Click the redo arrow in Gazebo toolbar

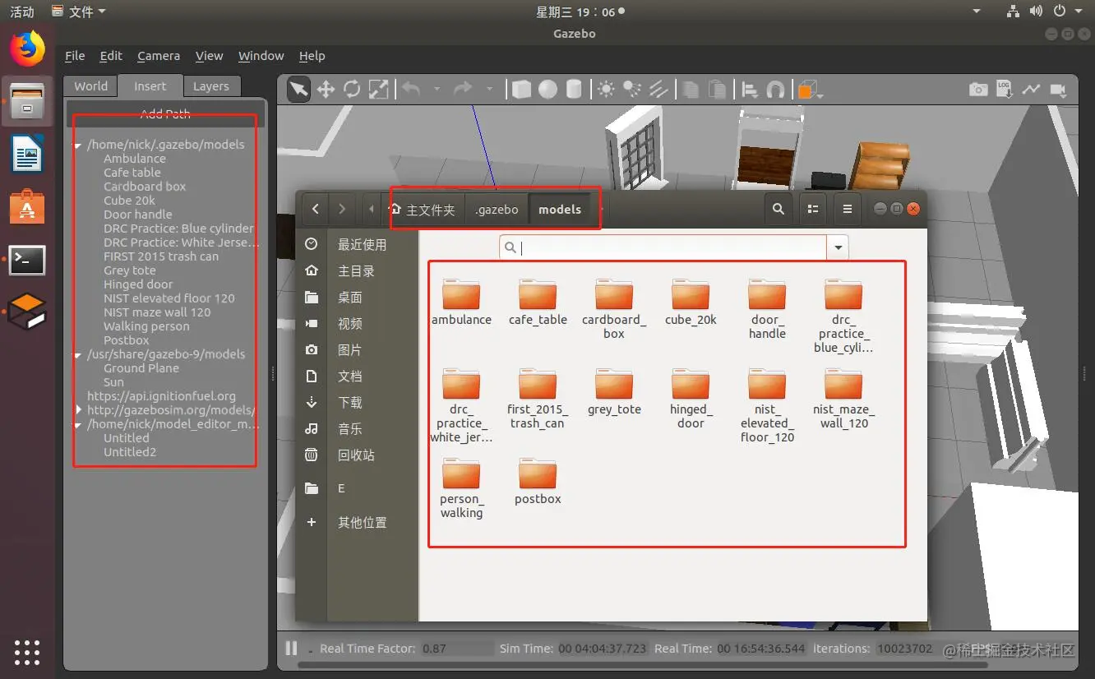click(464, 89)
